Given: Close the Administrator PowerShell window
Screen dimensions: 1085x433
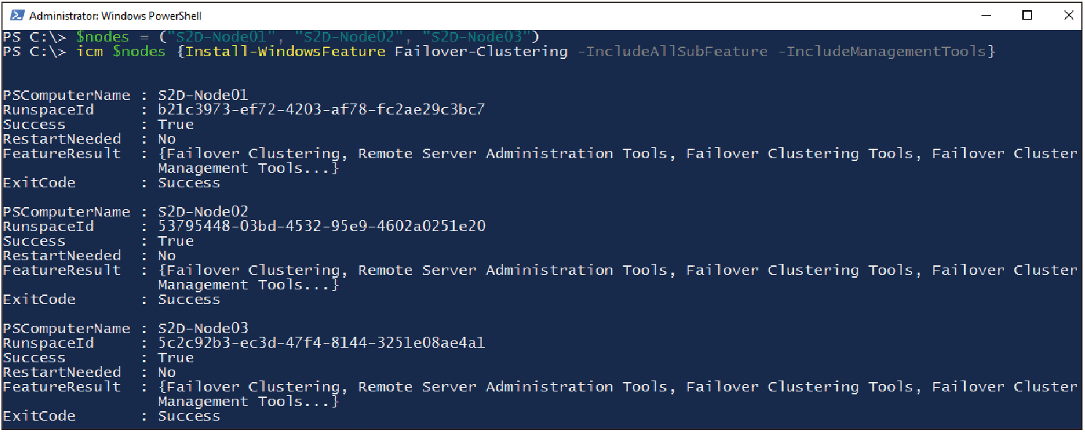Looking at the screenshot, I should (x=1067, y=15).
